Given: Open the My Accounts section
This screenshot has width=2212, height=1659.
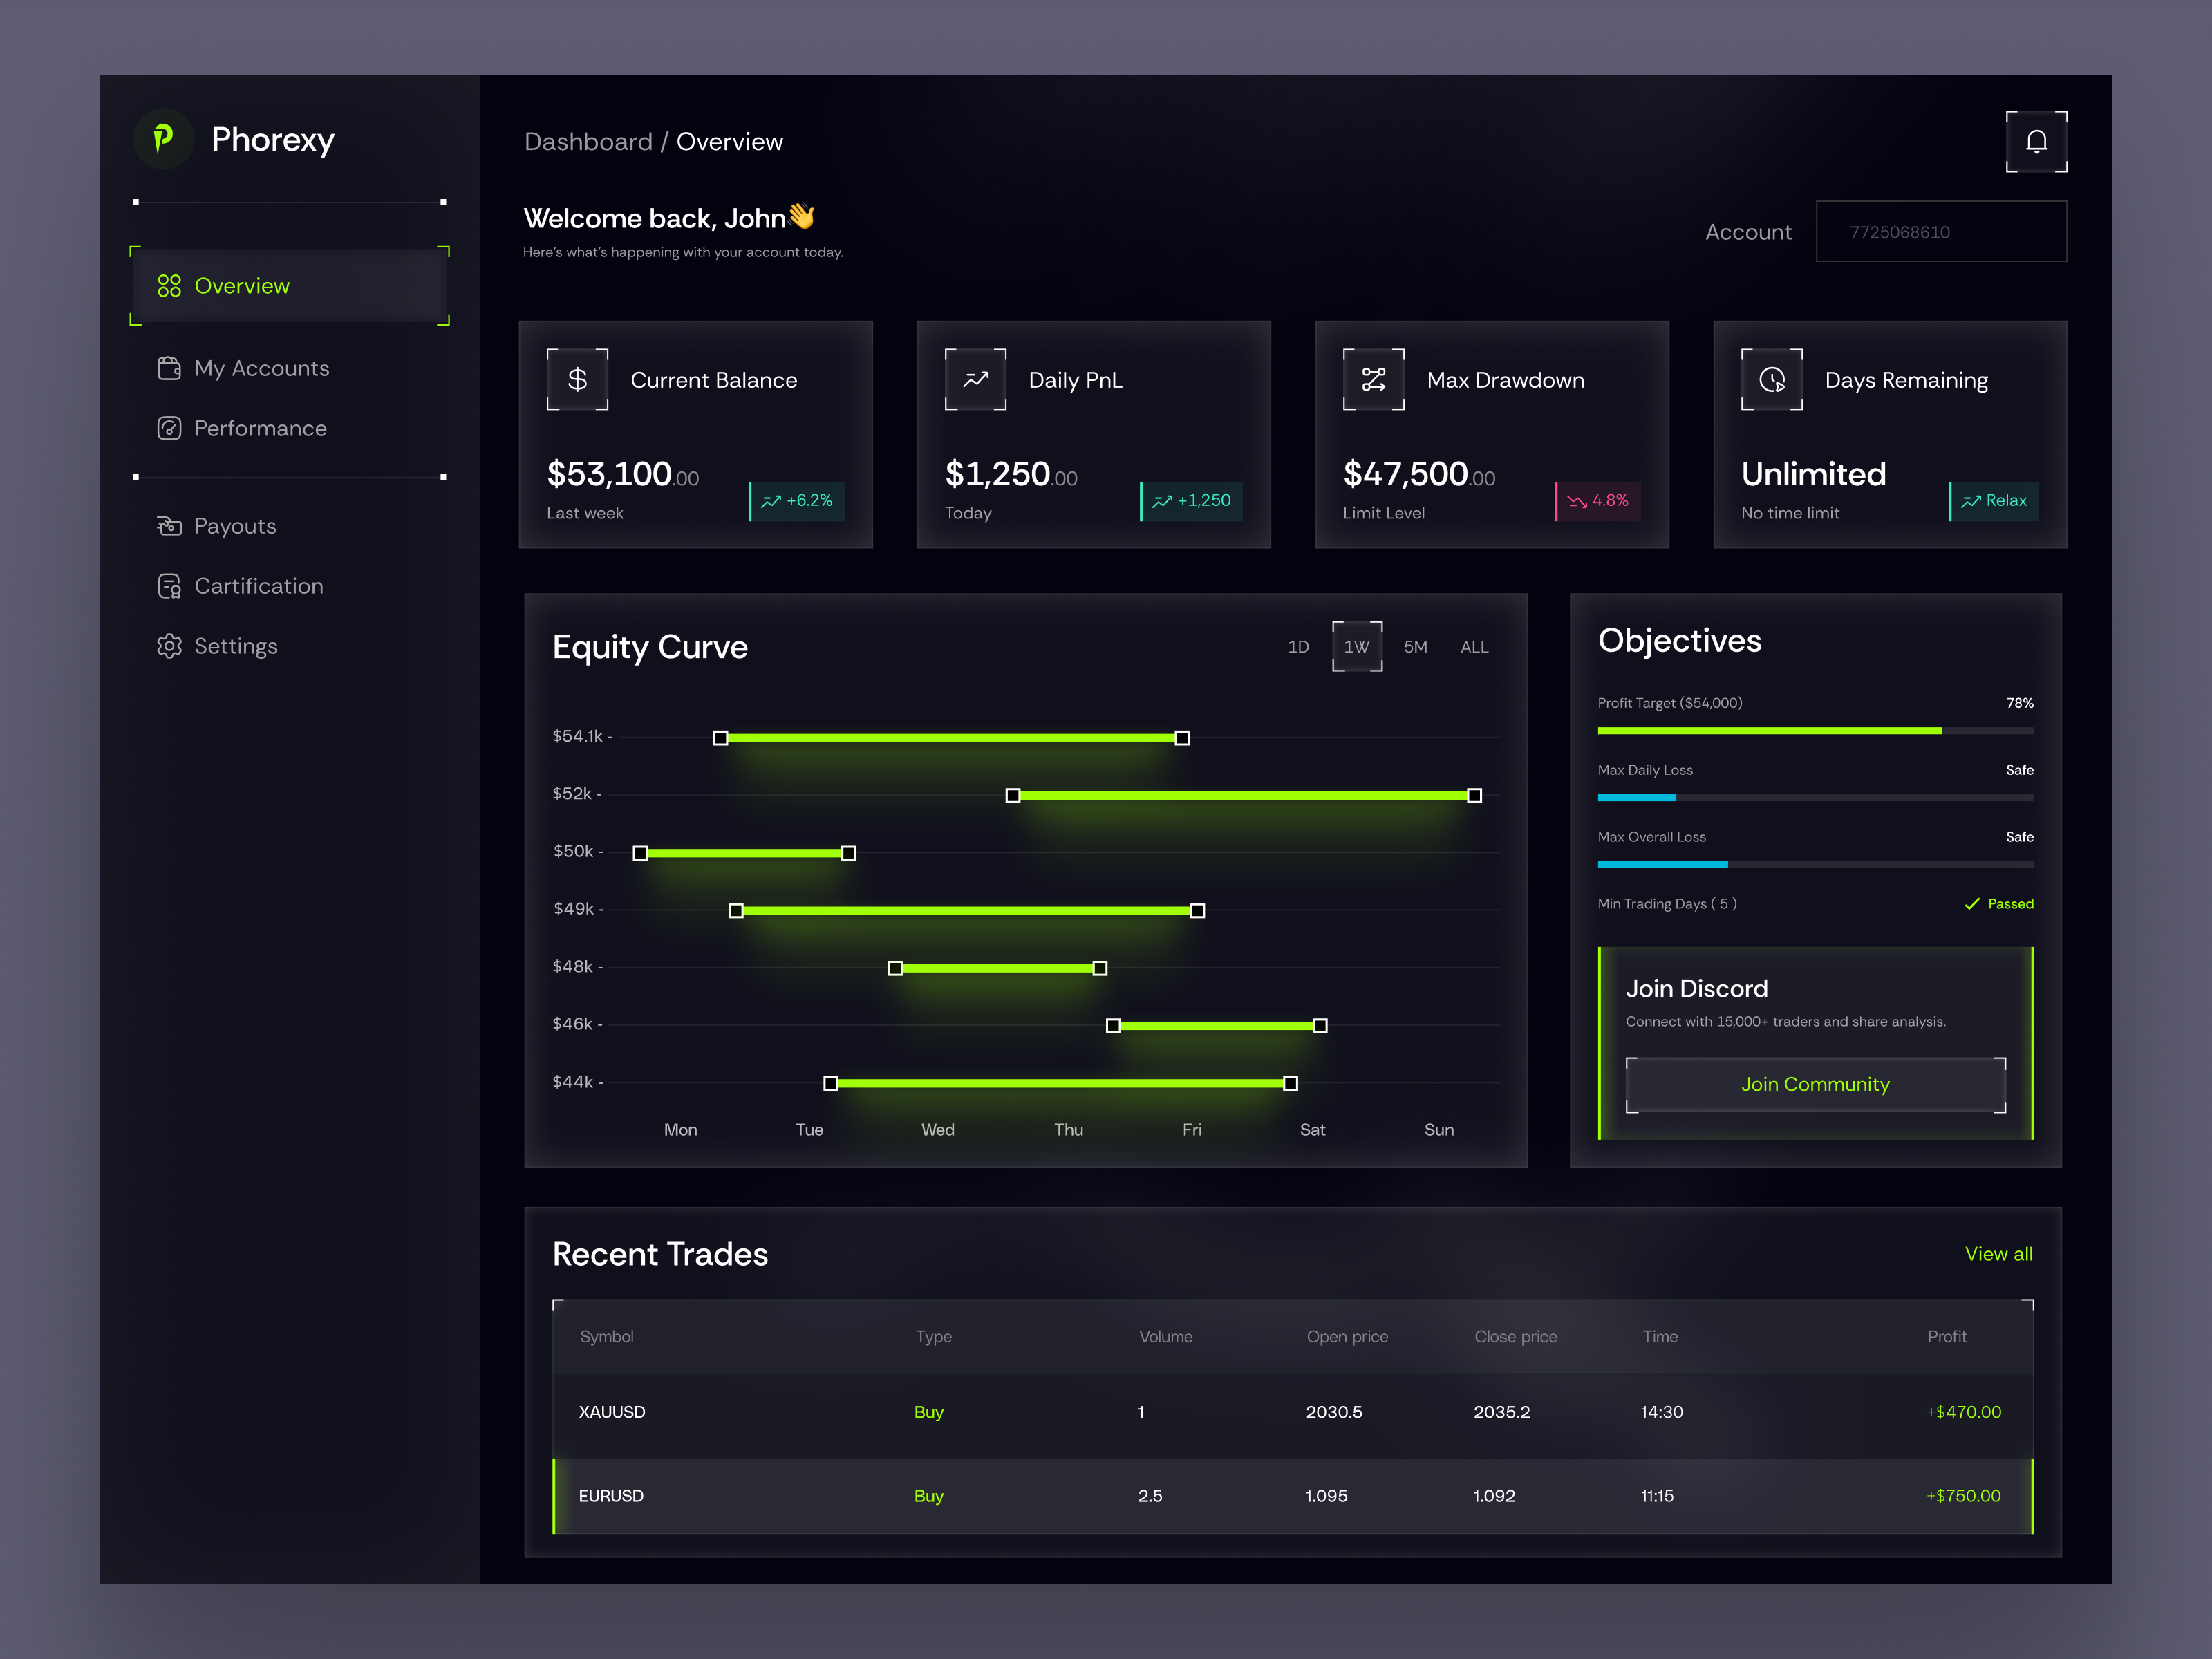Looking at the screenshot, I should (262, 368).
